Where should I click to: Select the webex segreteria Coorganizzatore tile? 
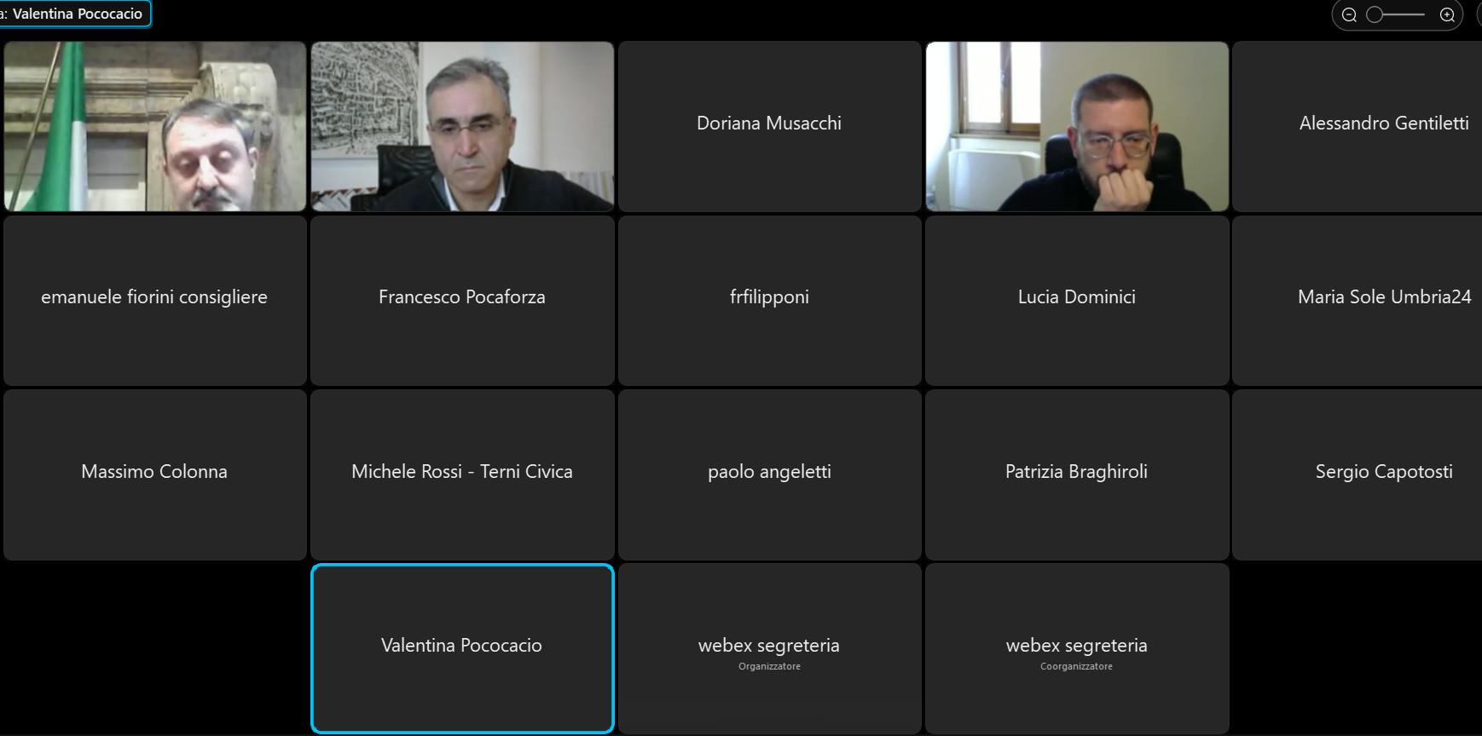(x=1077, y=648)
